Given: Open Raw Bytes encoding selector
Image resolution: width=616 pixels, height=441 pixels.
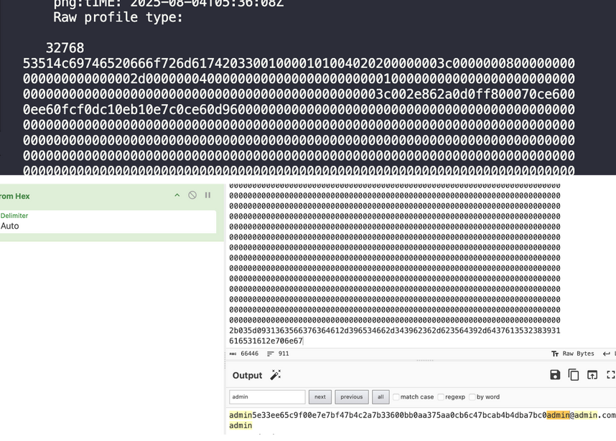Looking at the screenshot, I should point(572,354).
